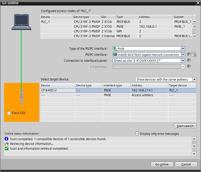Viewport: 201px width, 172px height.
Task: Click shield icon next to Connection to interface/subnet
Action: click(189, 60)
